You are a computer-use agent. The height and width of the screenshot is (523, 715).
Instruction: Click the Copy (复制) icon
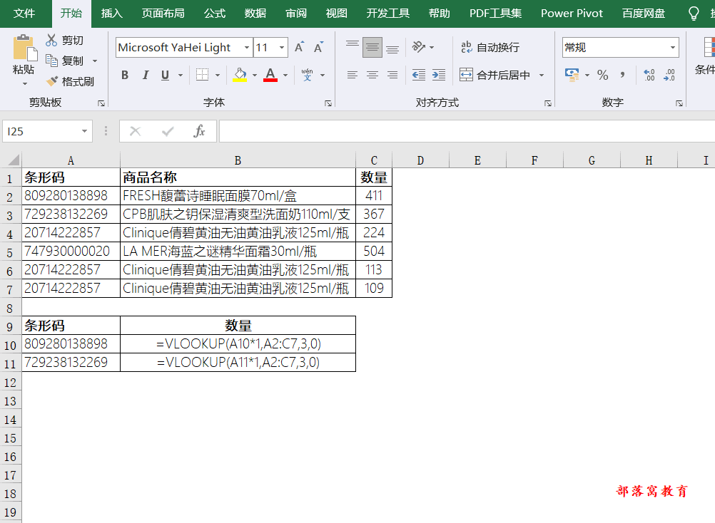(x=51, y=61)
